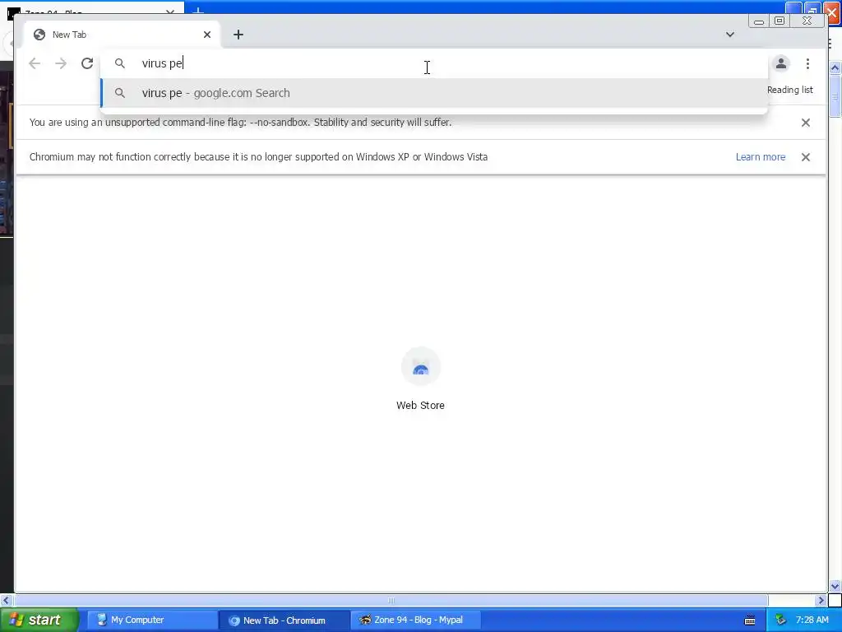Image resolution: width=842 pixels, height=632 pixels.
Task: Select the 'virus pe - google.com Search' suggestion
Action: pos(434,93)
